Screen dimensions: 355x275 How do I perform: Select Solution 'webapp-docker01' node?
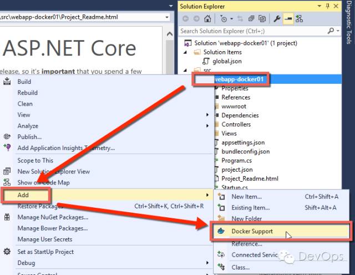[x=246, y=43]
